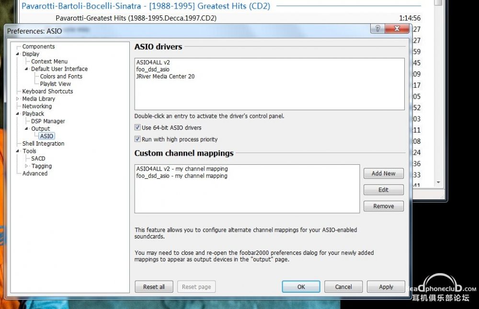Click Remove channel mapping button
Screen dimensions: 479x309
[x=383, y=206]
